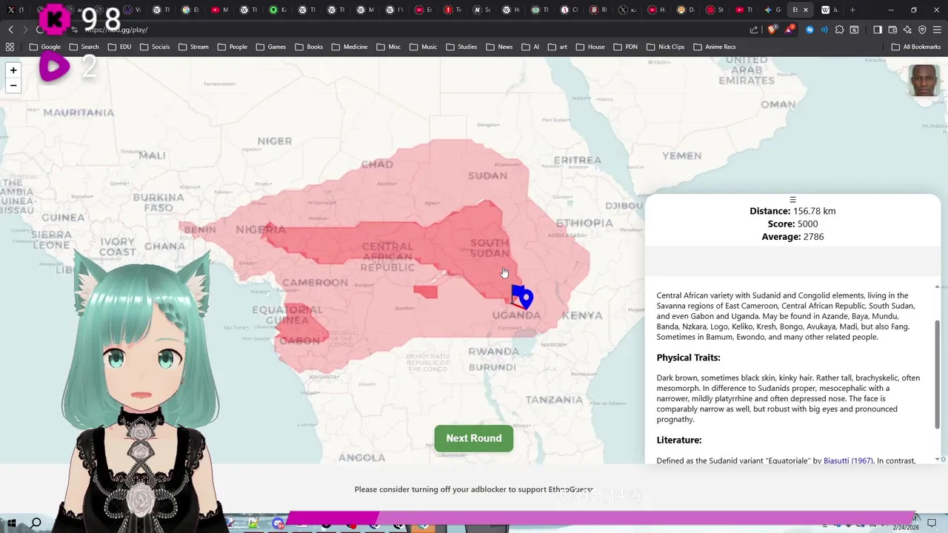Open the browser hamburger menu

(x=937, y=30)
